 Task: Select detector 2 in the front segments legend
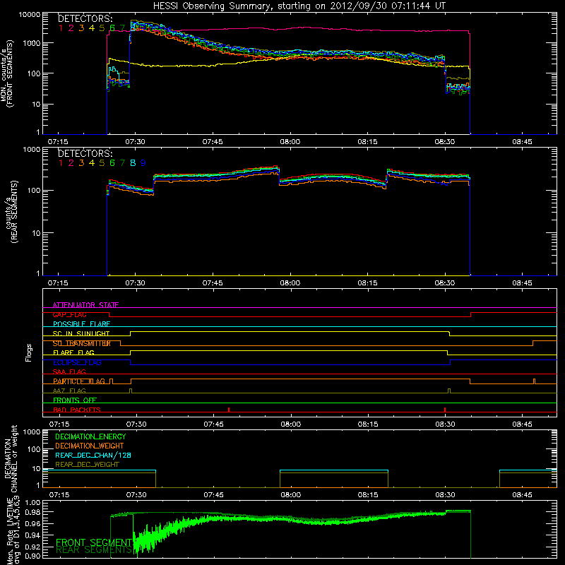click(x=71, y=28)
